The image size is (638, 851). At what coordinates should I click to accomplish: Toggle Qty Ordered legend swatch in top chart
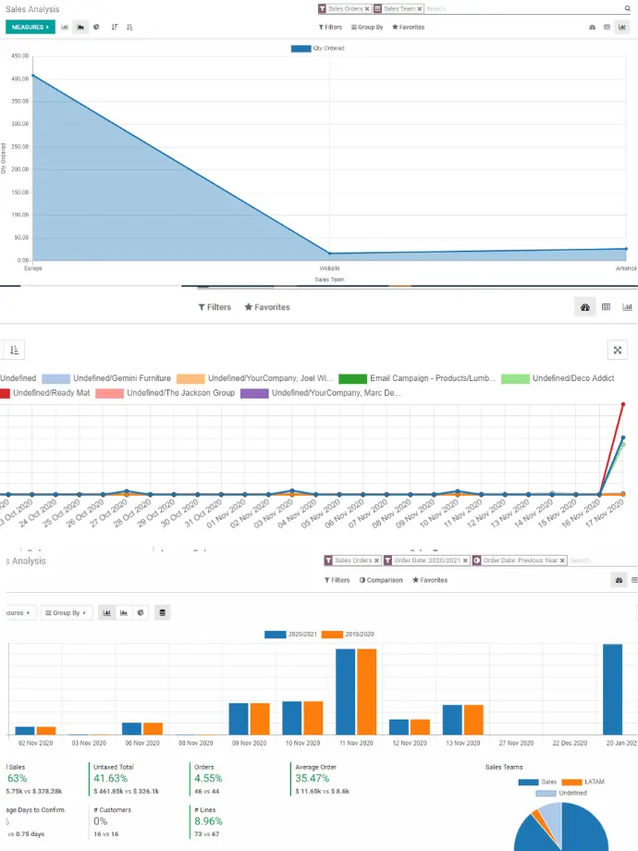tap(301, 48)
